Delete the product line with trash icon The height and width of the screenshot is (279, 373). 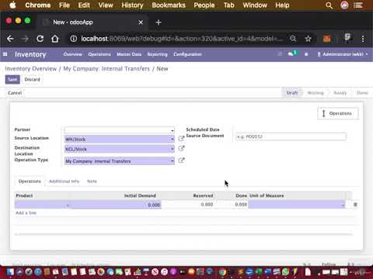click(355, 205)
